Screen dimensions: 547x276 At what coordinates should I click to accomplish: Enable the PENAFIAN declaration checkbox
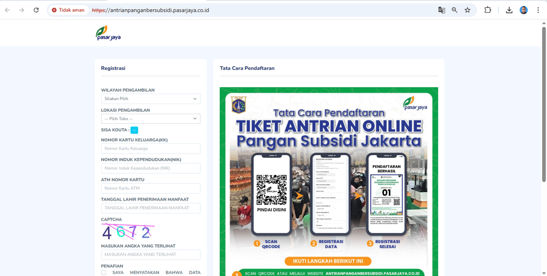tap(103, 271)
